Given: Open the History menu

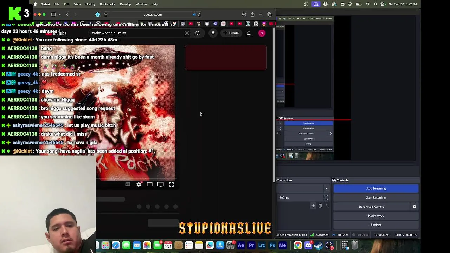Looking at the screenshot, I should (90, 4).
